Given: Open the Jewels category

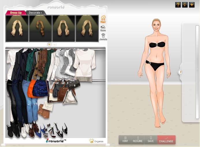Looking at the screenshot, I should 103,37.
